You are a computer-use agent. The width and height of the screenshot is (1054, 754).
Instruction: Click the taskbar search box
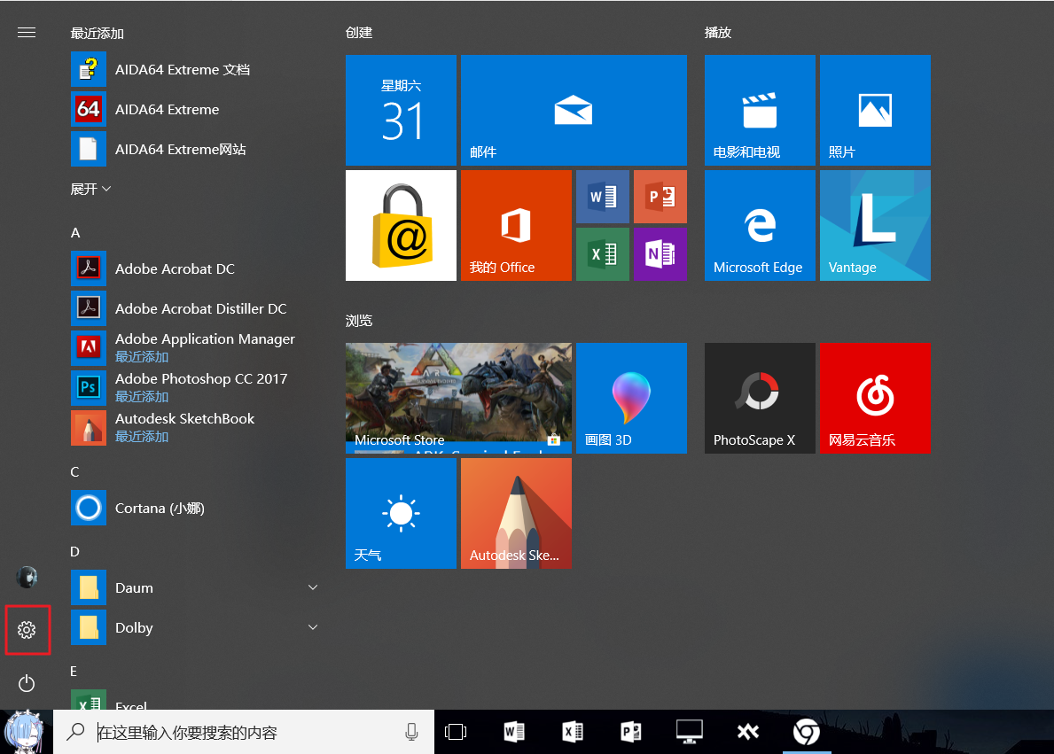tap(244, 732)
